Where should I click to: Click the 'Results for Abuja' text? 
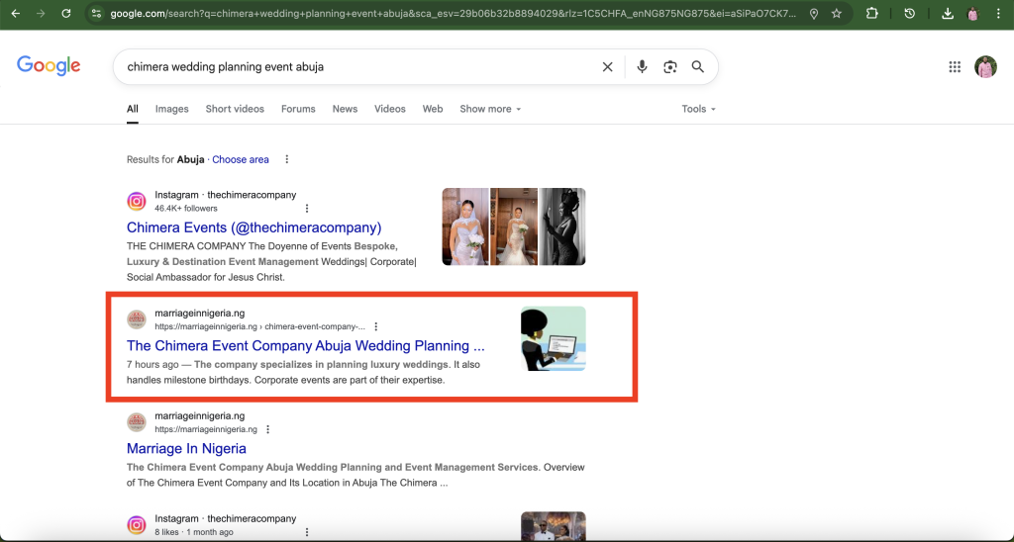pyautogui.click(x=165, y=159)
